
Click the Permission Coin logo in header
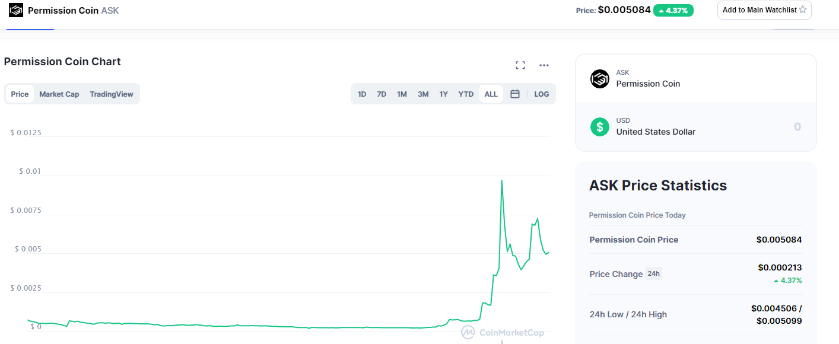click(x=16, y=10)
